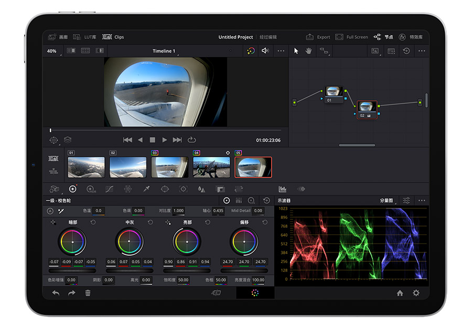Open the 分量图 scope type dropdown

pyautogui.click(x=388, y=200)
